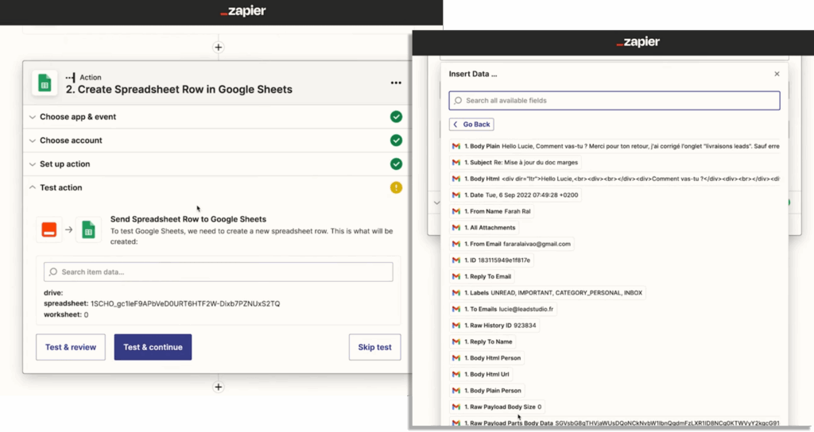This screenshot has height=432, width=814.
Task: Select the 1. All Attachments field
Action: pos(484,228)
